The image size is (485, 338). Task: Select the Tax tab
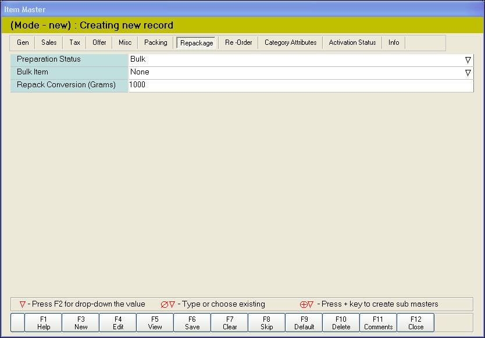coord(74,42)
